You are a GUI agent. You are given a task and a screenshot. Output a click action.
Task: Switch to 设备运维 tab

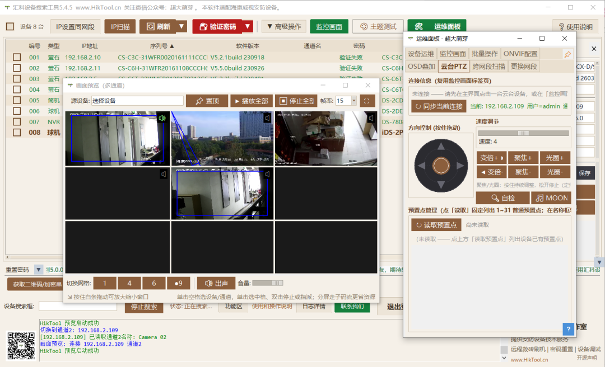(421, 54)
